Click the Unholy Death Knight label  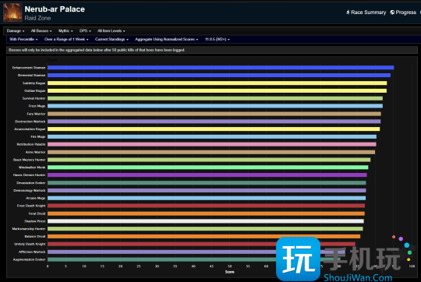pyautogui.click(x=30, y=244)
